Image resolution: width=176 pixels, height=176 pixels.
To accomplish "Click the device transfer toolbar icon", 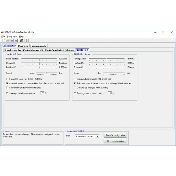I will (x=22, y=40).
